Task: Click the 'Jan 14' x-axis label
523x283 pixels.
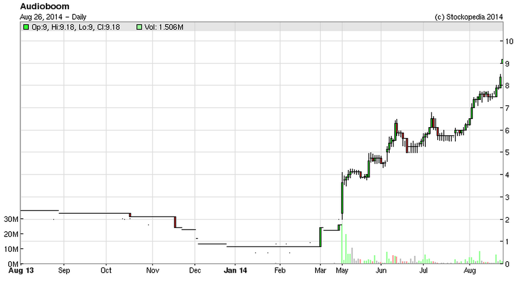Action: click(235, 270)
